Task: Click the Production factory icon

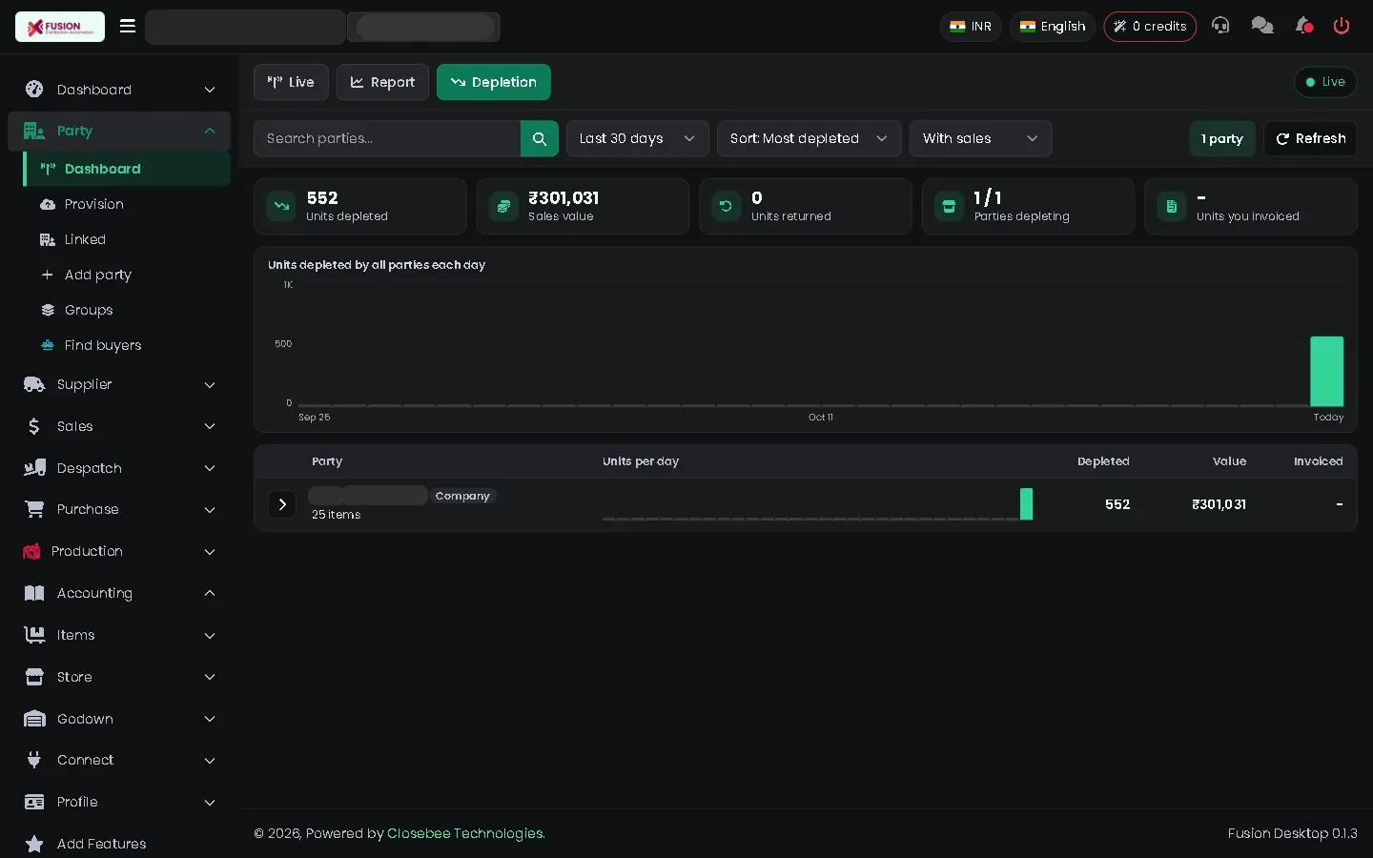Action: [31, 551]
